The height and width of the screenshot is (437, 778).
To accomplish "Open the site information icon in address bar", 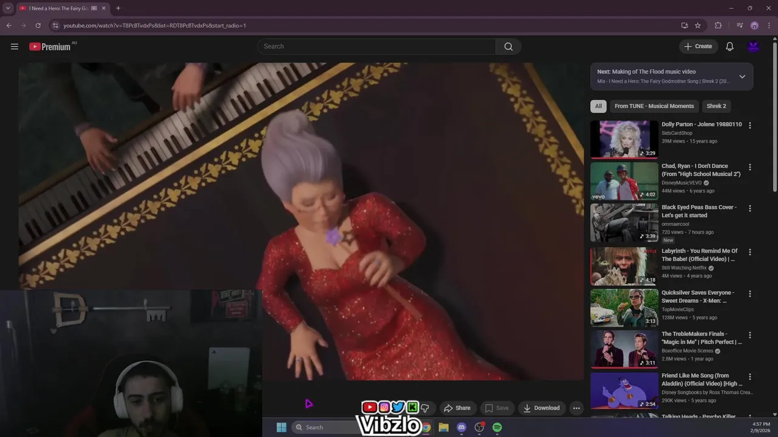I will tap(55, 25).
